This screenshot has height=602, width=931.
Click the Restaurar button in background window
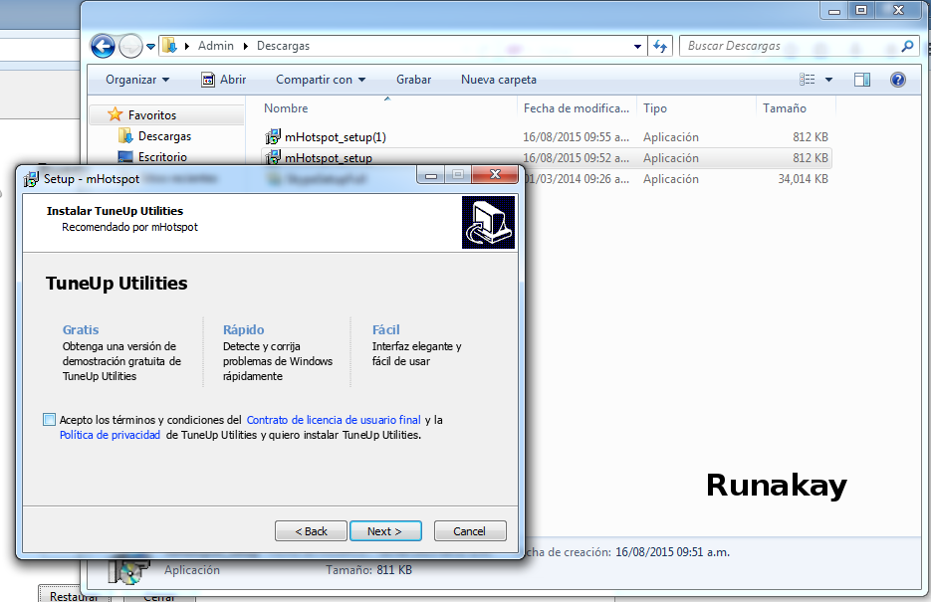tap(75, 595)
